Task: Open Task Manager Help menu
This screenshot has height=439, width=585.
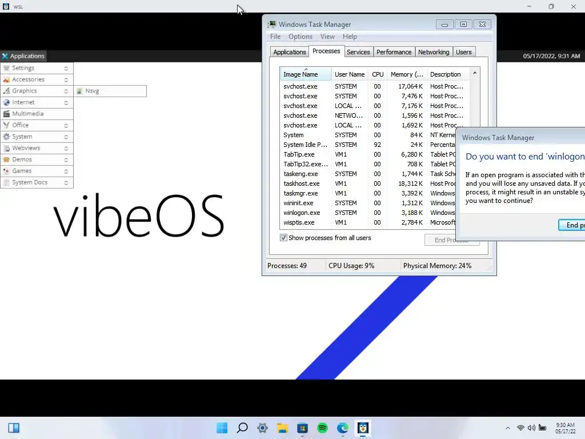Action: pos(350,37)
